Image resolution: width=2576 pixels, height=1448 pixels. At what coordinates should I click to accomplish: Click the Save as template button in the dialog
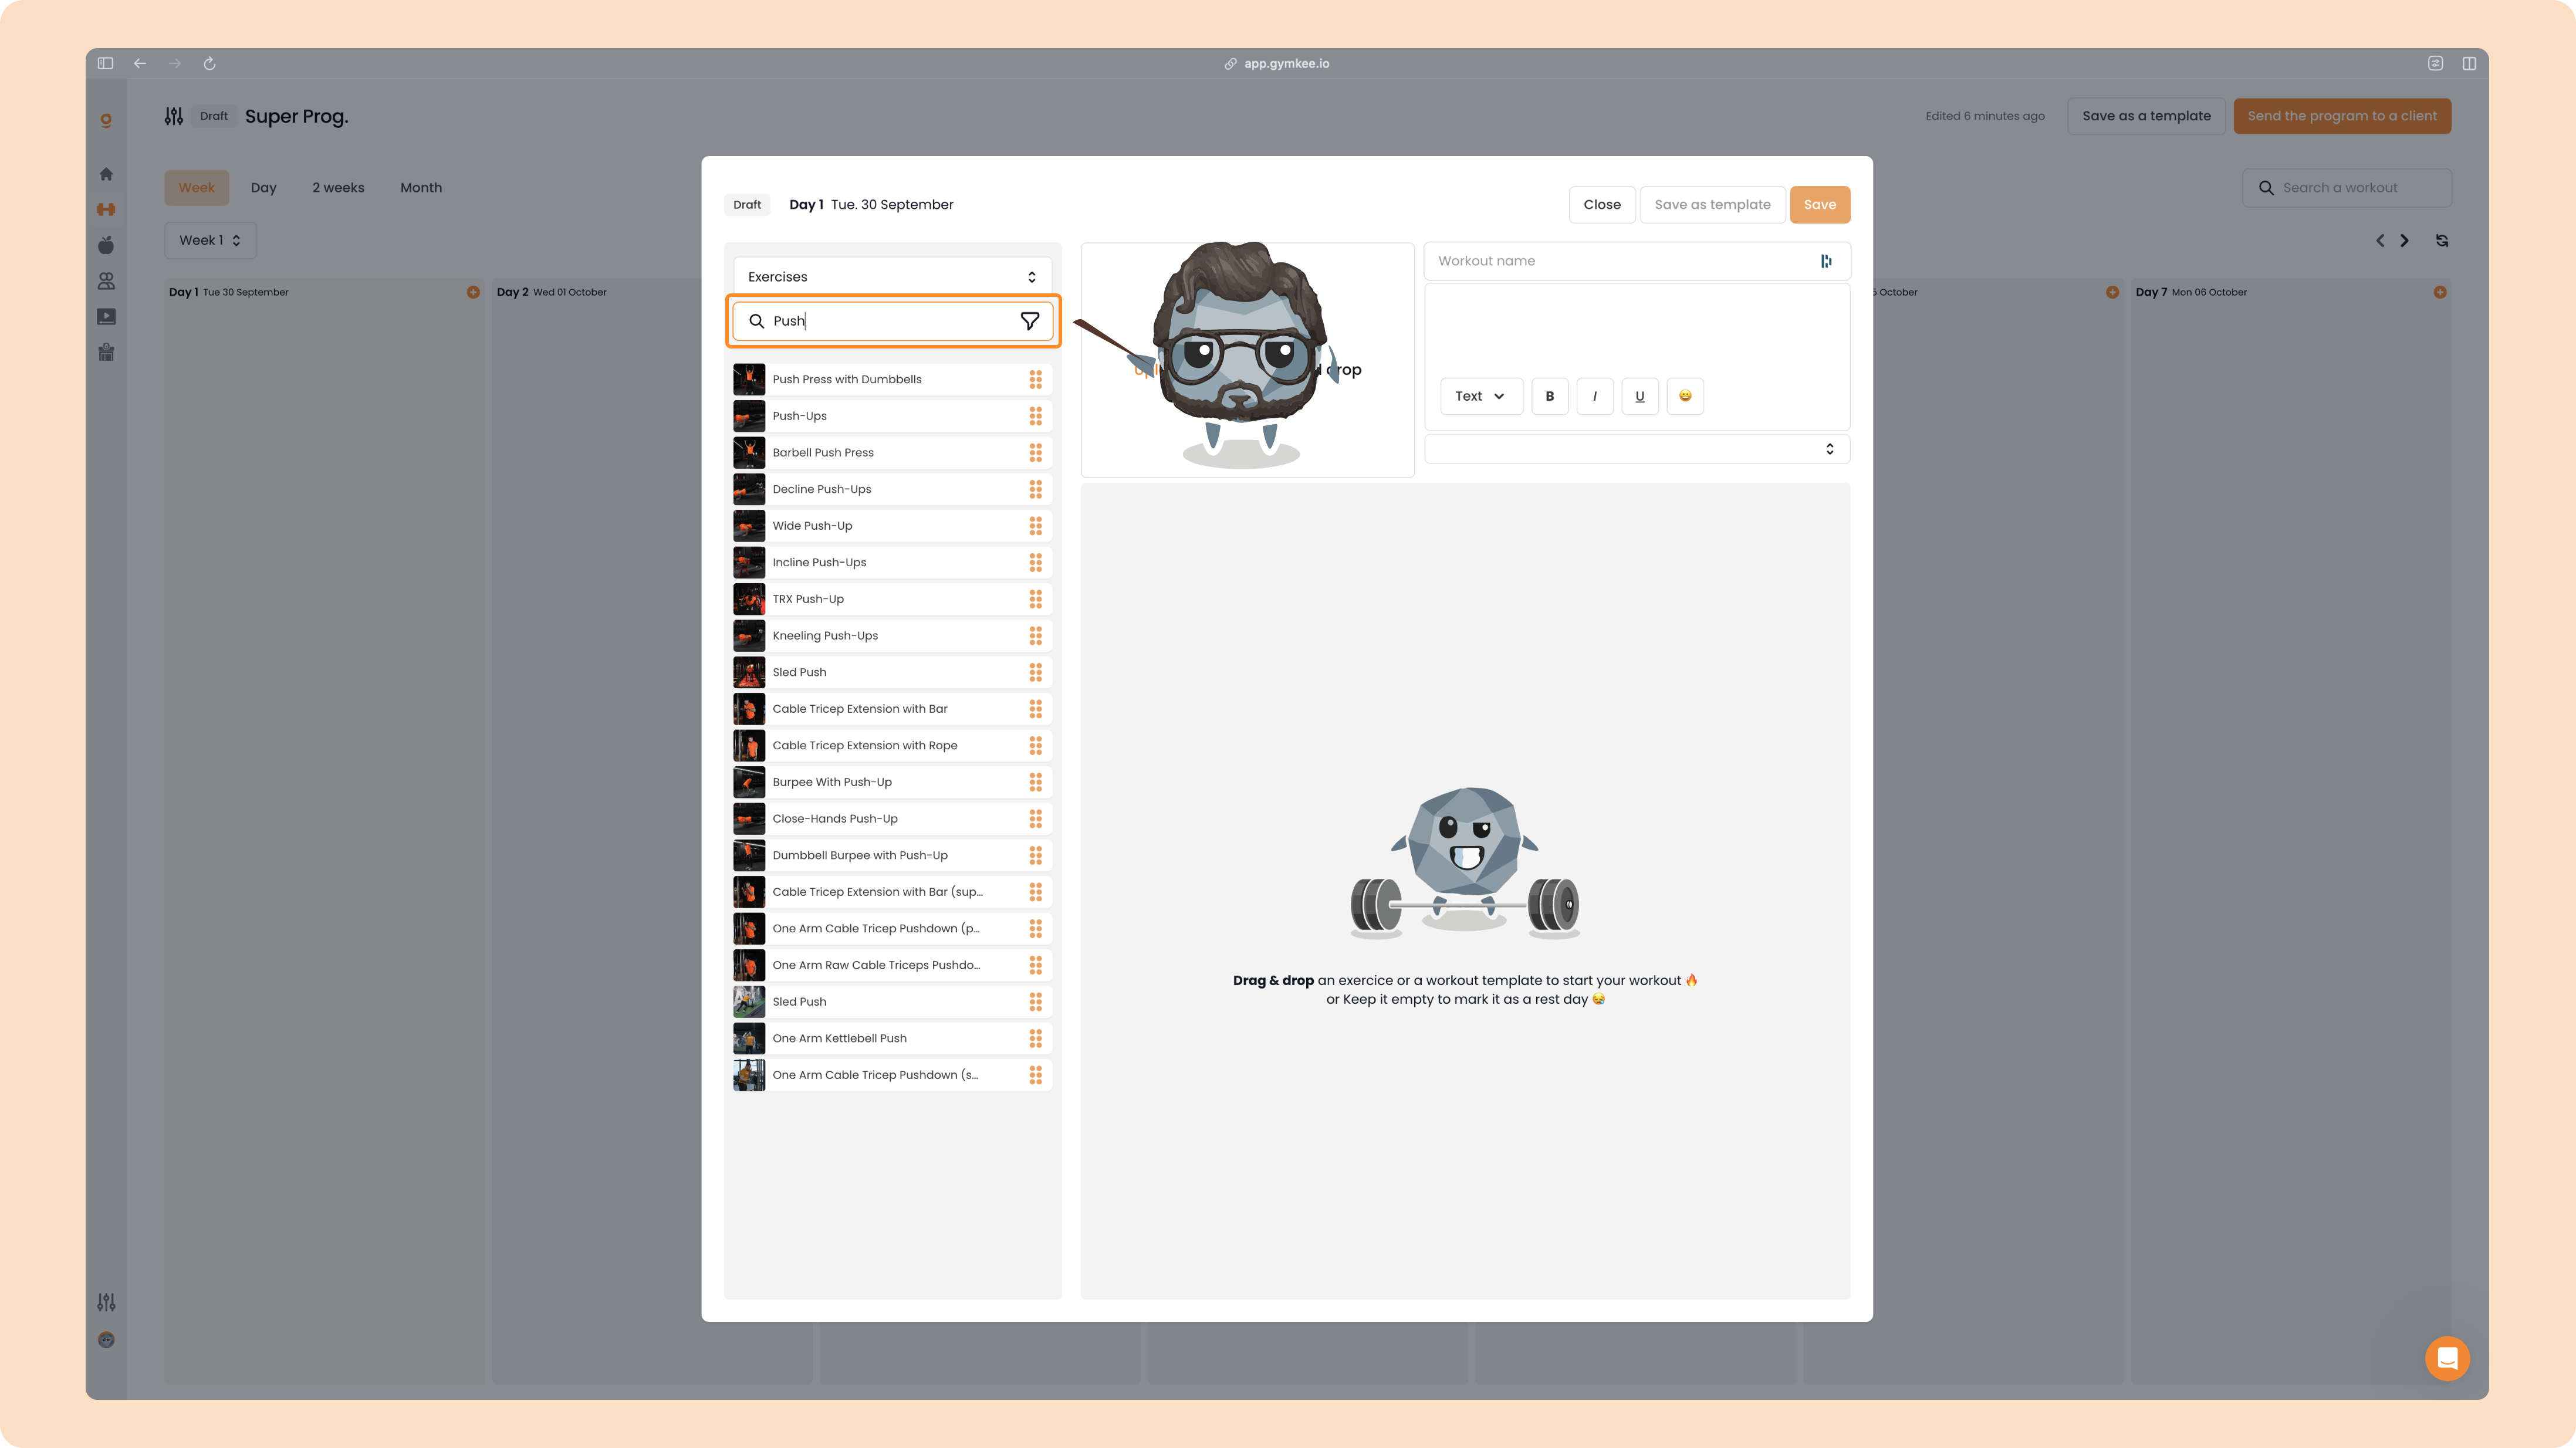1712,205
